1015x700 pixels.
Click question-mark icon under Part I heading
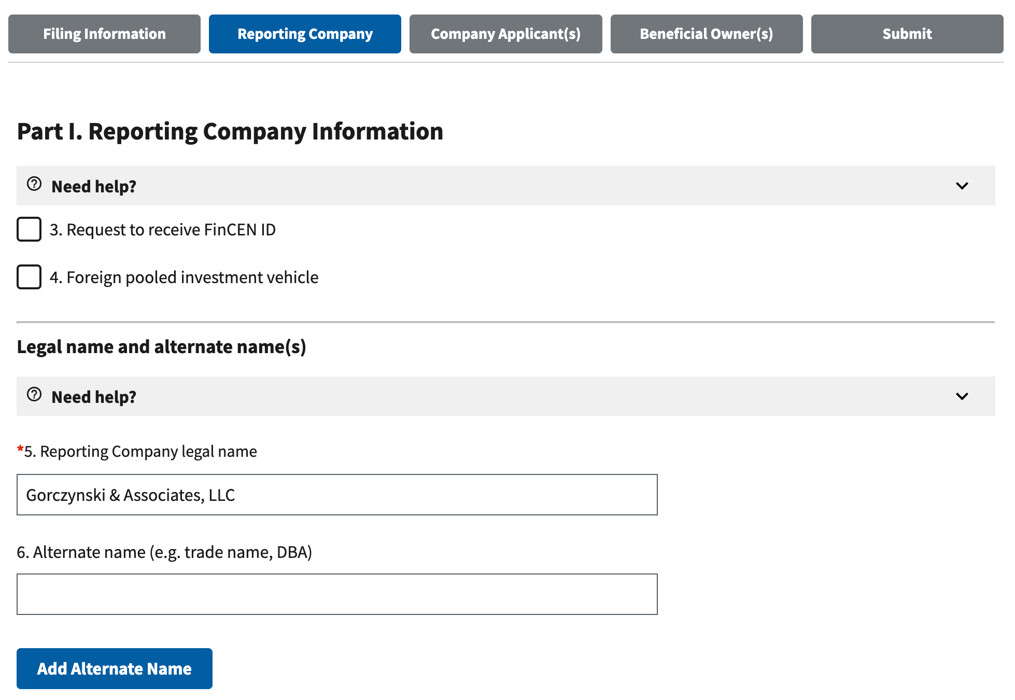click(x=34, y=184)
